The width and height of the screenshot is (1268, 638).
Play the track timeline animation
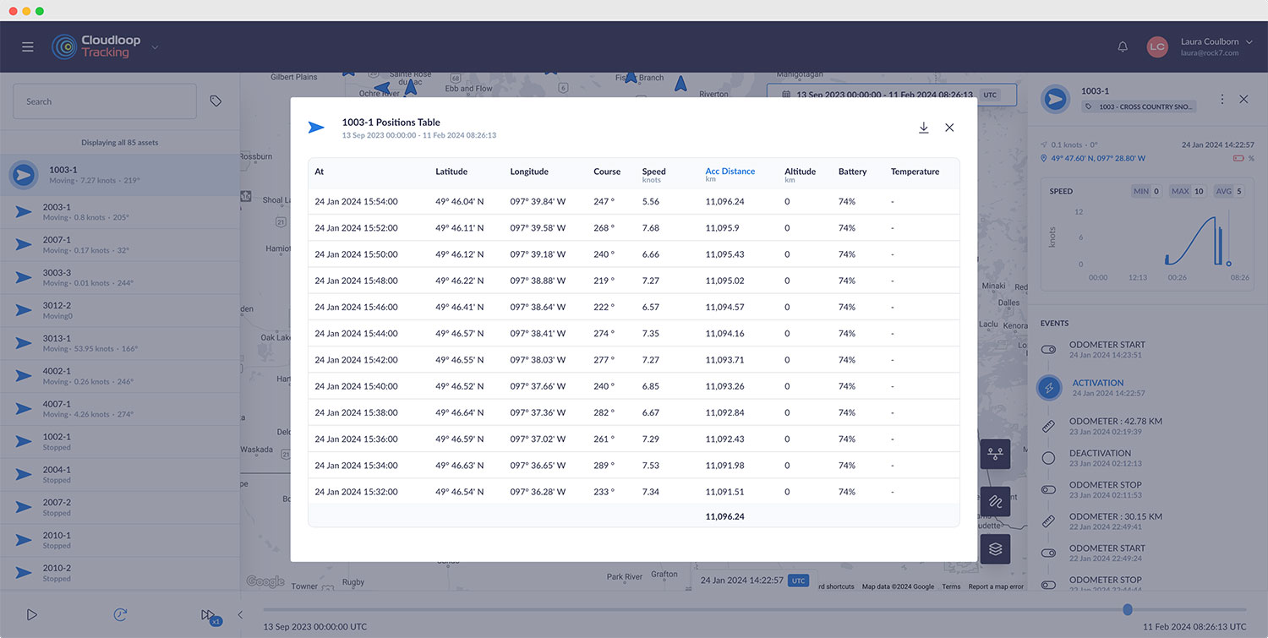32,614
